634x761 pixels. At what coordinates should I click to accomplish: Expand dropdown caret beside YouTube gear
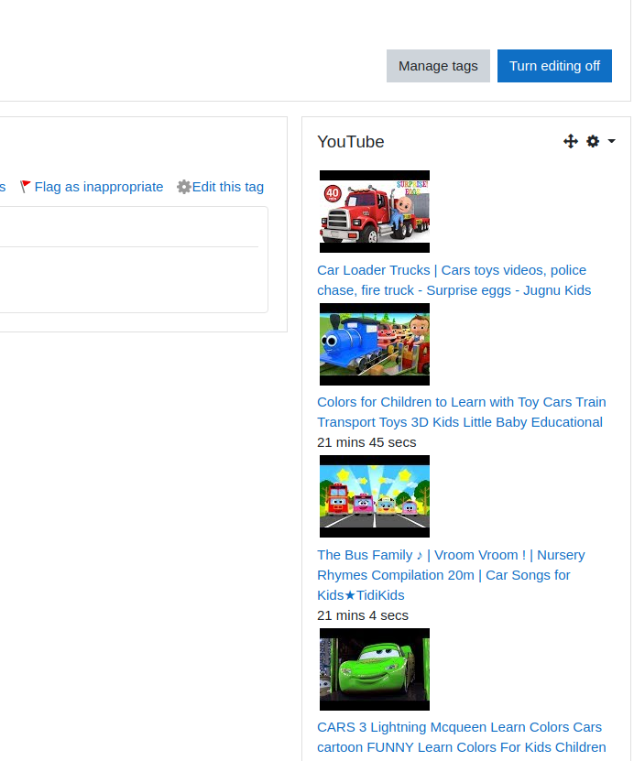coord(611,141)
